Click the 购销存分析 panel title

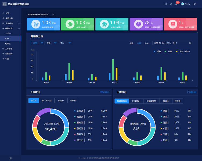(37, 36)
